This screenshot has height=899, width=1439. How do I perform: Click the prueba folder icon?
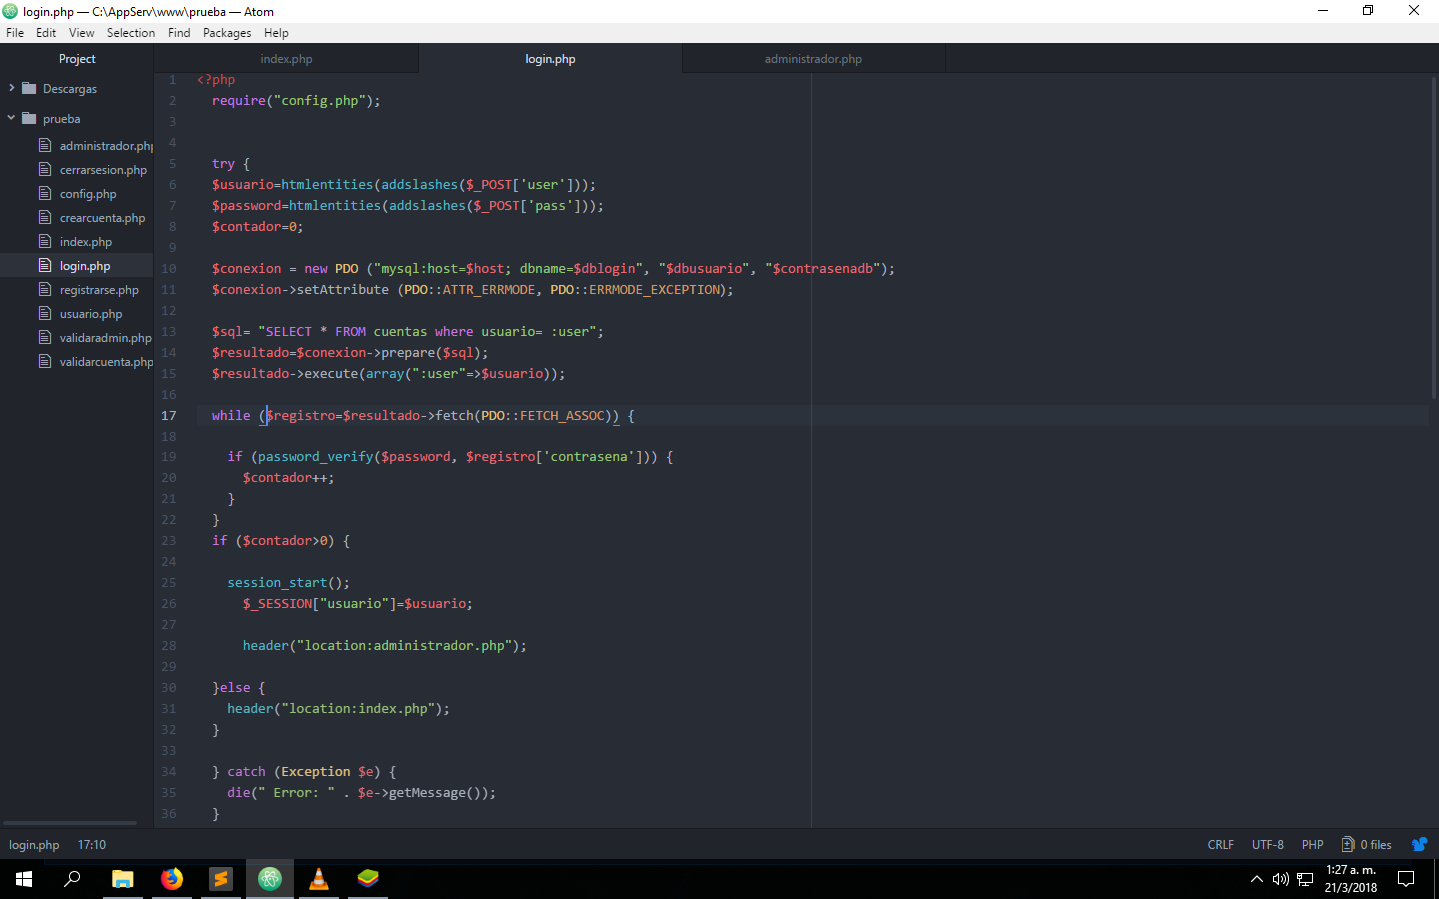tap(29, 118)
